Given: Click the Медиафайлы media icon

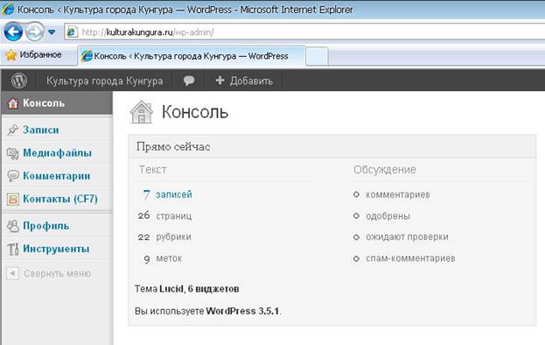Looking at the screenshot, I should (13, 153).
